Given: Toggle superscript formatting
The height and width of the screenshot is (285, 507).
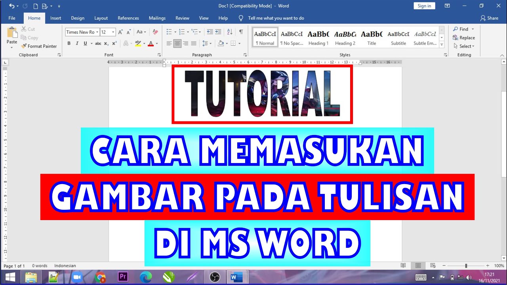Looking at the screenshot, I should [x=114, y=44].
